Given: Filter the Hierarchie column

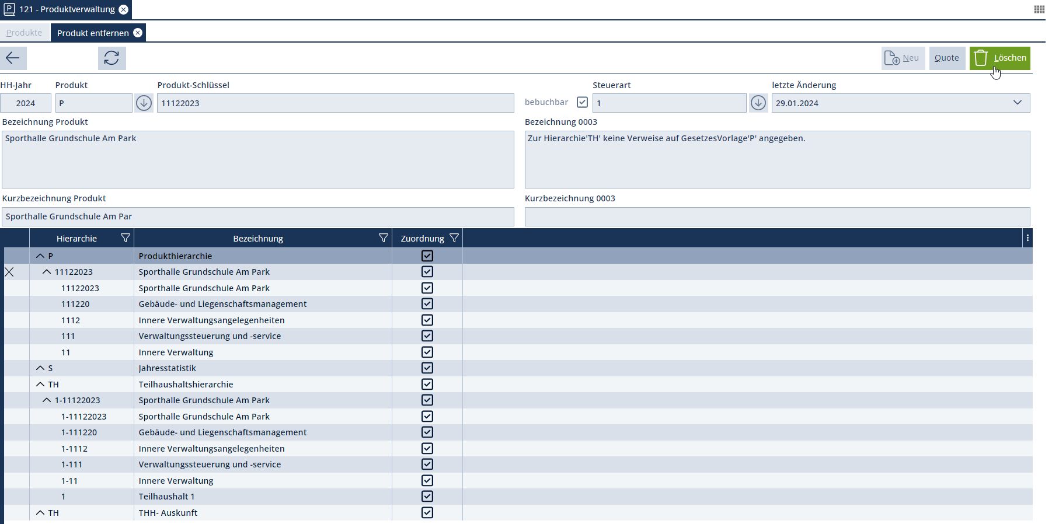Looking at the screenshot, I should tap(125, 238).
